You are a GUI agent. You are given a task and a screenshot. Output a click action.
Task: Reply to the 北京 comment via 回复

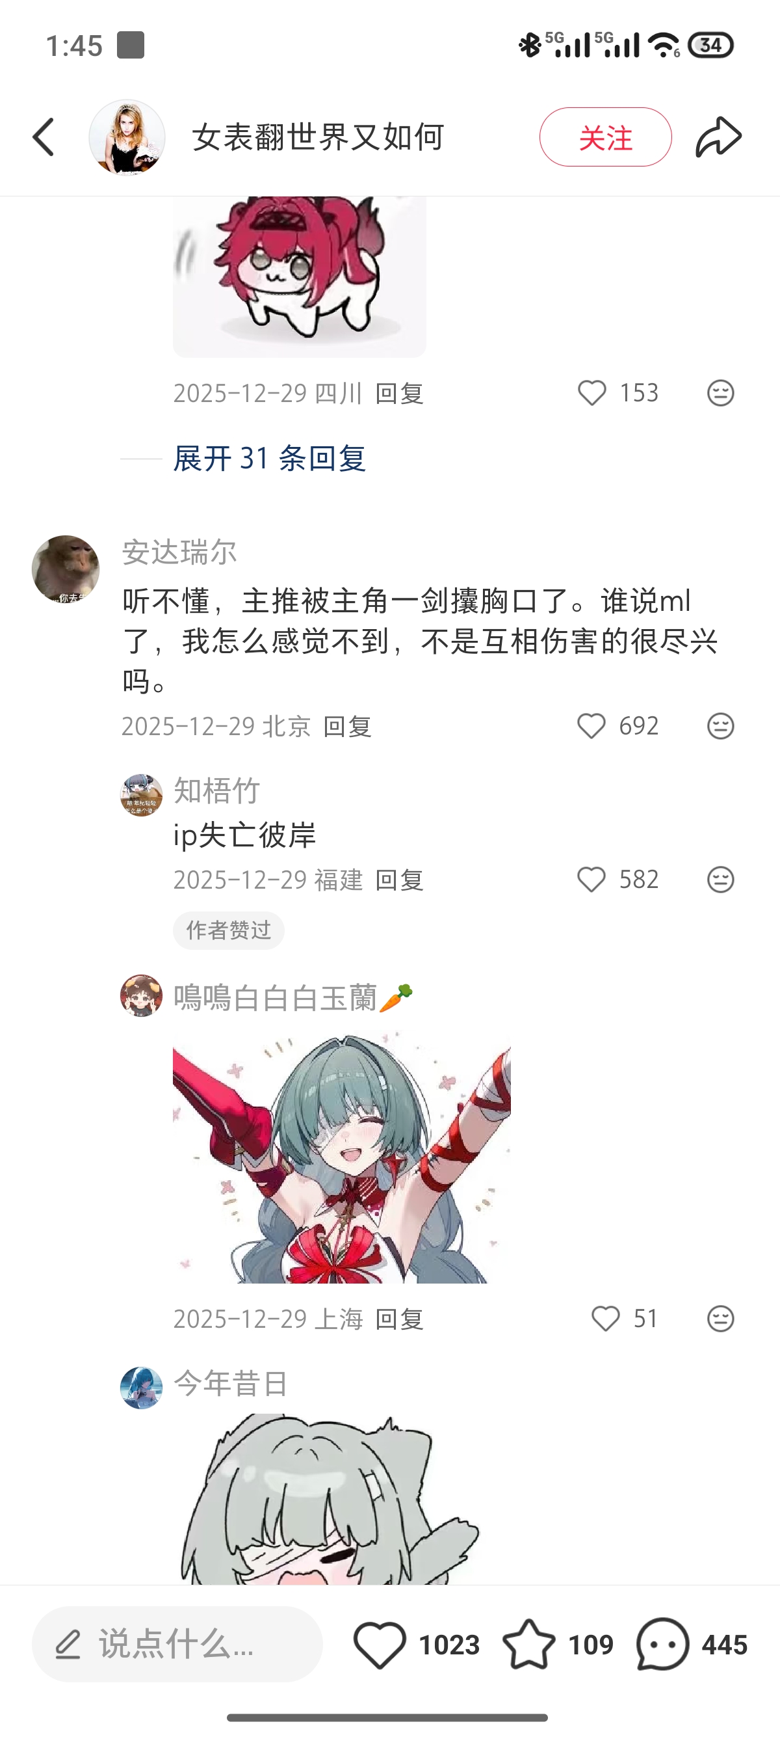(x=347, y=727)
